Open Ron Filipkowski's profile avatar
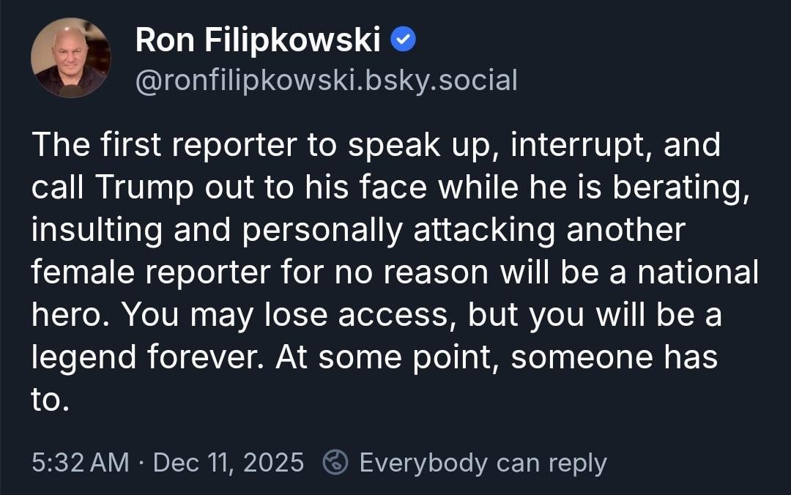The width and height of the screenshot is (791, 495). tap(70, 58)
